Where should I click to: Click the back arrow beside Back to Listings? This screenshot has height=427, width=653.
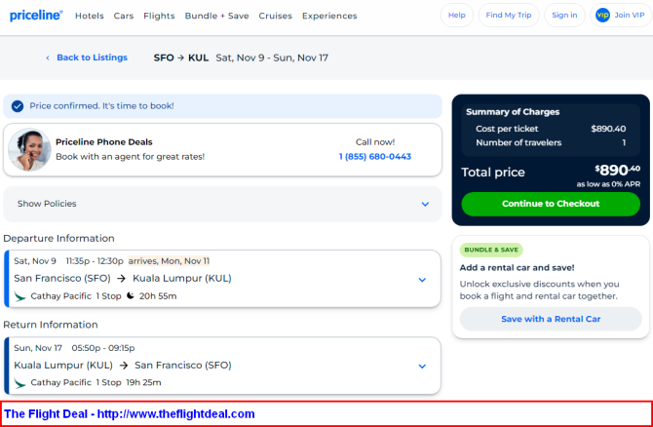(x=48, y=58)
